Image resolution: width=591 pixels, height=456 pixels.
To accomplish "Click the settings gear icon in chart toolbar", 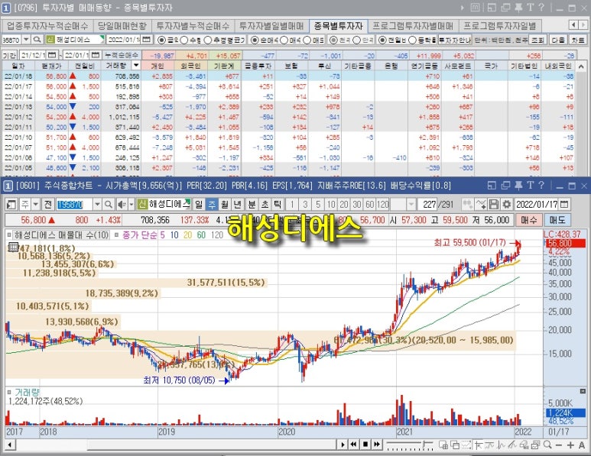I will click(507, 204).
